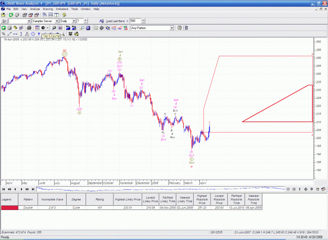Click the Rating column header
The height and width of the screenshot is (240, 328).
100,199
